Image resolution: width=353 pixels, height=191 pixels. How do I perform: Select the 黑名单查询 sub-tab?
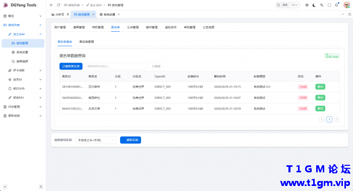65,42
